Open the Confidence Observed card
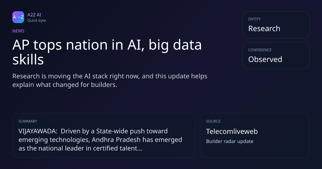This screenshot has width=322, height=169. [x=276, y=56]
